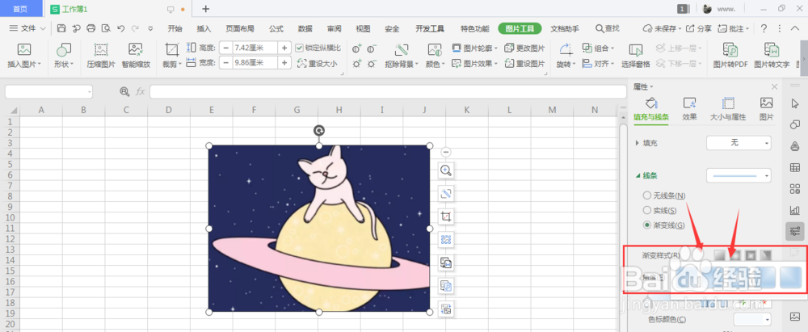Viewport: 808px width, 332px height.
Task: Click the 智能缩放 smart zoom icon
Action: pos(136,49)
